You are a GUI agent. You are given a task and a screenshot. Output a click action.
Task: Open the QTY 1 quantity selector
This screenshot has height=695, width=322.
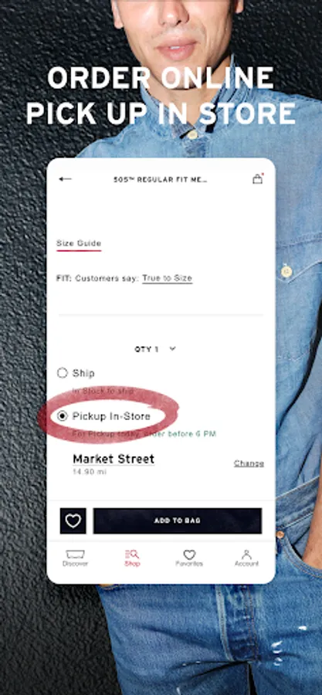[x=155, y=349]
